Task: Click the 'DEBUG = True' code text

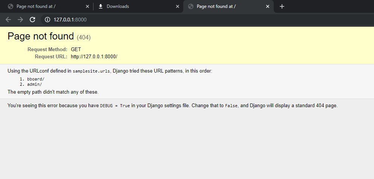Action: [x=115, y=106]
